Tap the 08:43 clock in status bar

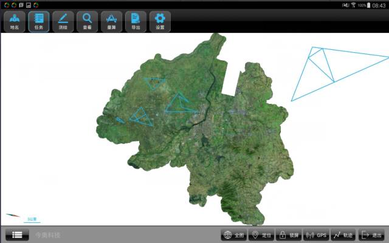pos(379,5)
